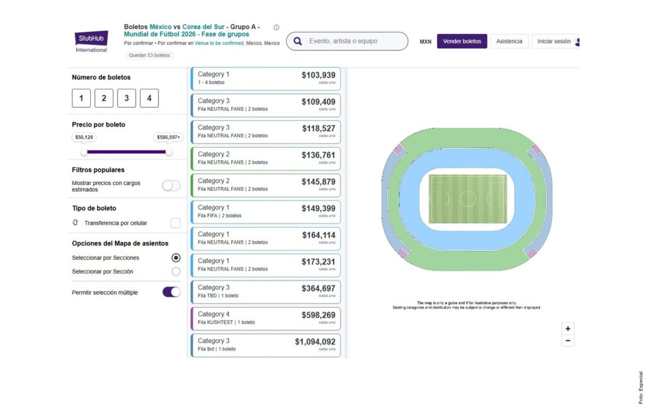
Task: Open the México team link
Action: tap(161, 27)
